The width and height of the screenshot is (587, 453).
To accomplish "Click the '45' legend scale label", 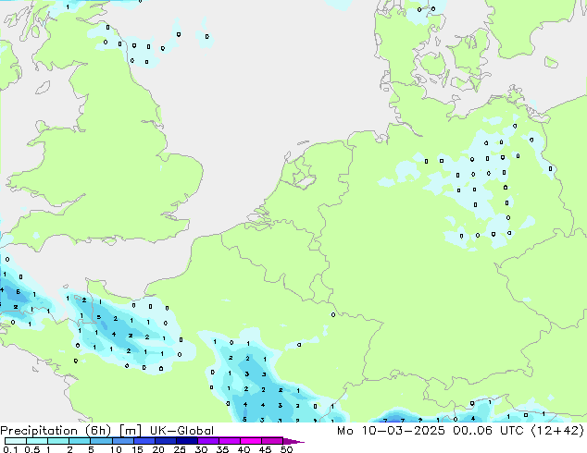I will (266, 449).
